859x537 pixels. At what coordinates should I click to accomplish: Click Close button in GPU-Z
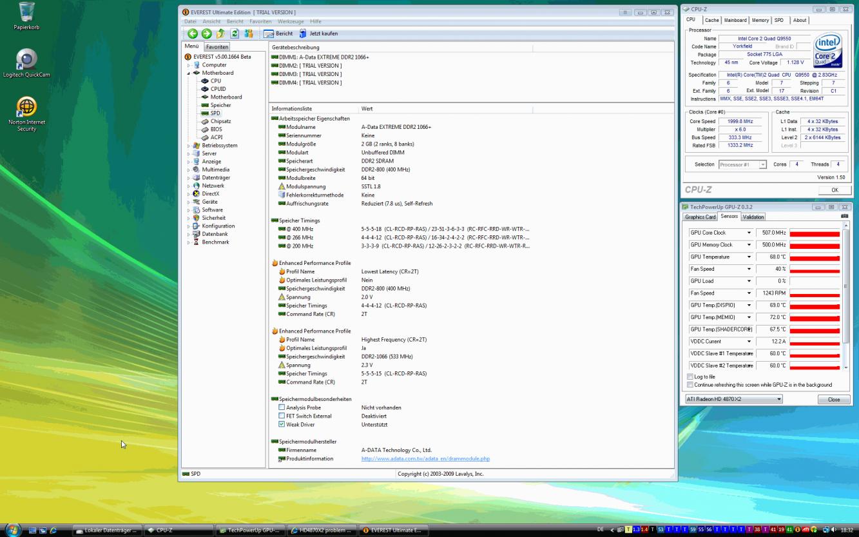coord(834,400)
